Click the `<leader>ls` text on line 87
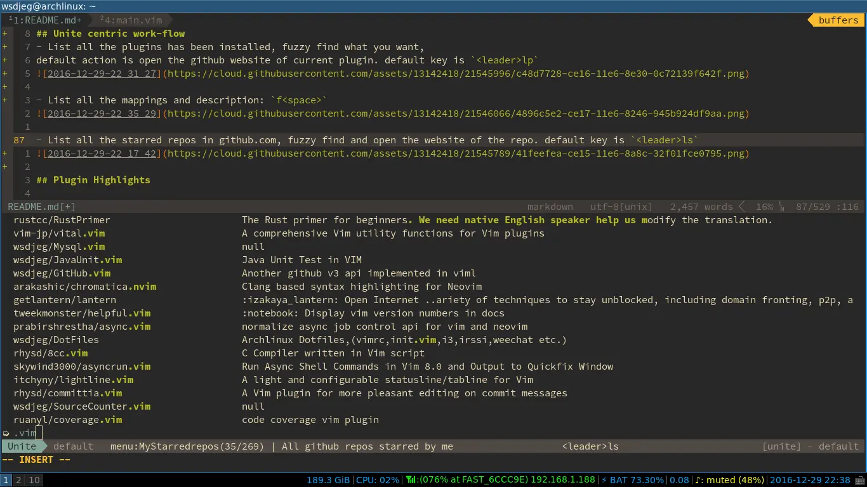 click(665, 140)
